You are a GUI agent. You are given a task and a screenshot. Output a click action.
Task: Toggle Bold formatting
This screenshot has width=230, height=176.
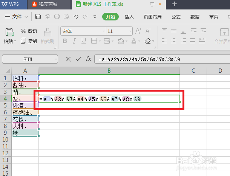coord(65,41)
